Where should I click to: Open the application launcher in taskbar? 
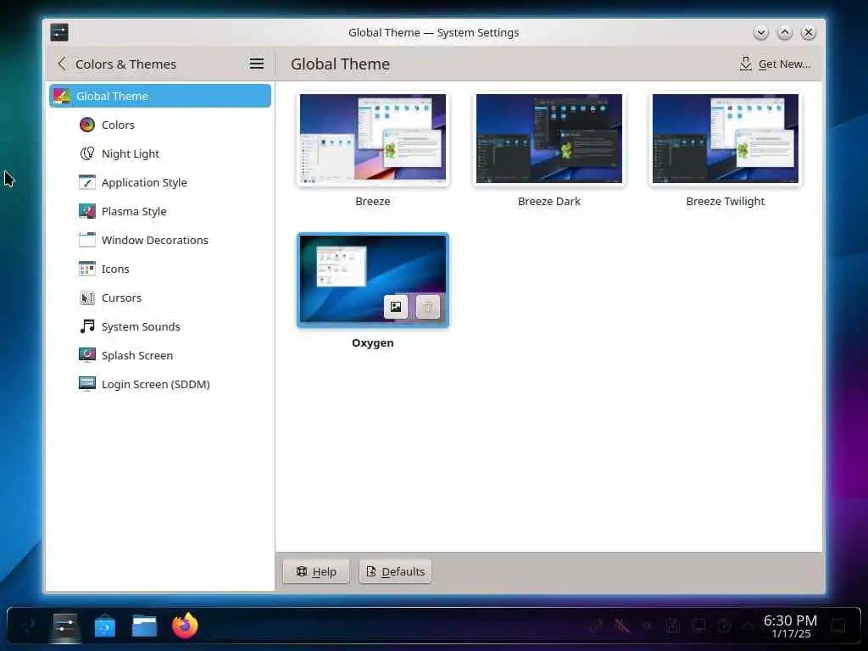pyautogui.click(x=29, y=626)
